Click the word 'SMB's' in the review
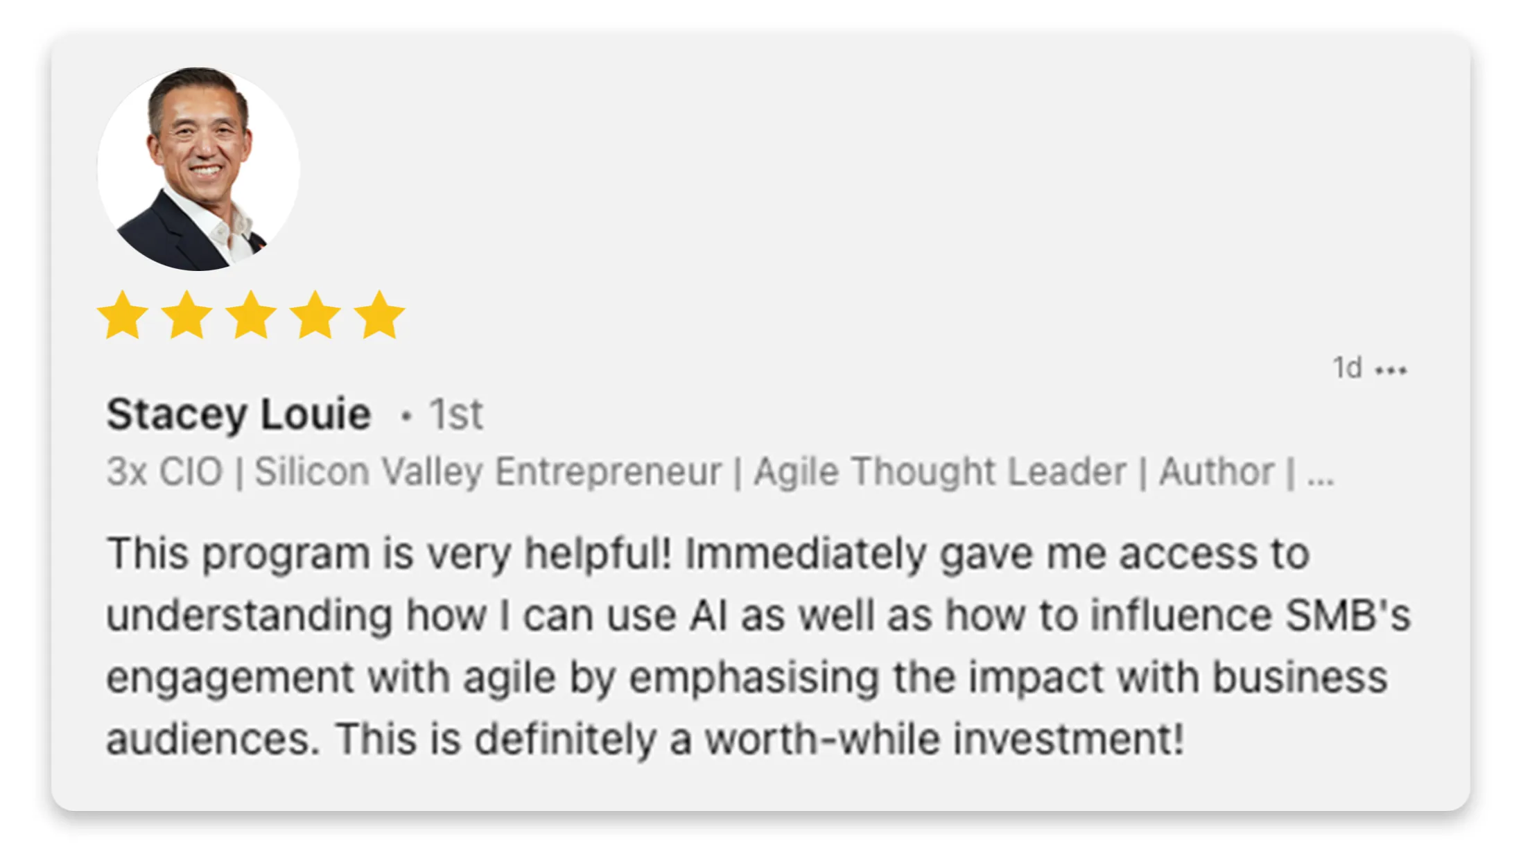 [1348, 615]
